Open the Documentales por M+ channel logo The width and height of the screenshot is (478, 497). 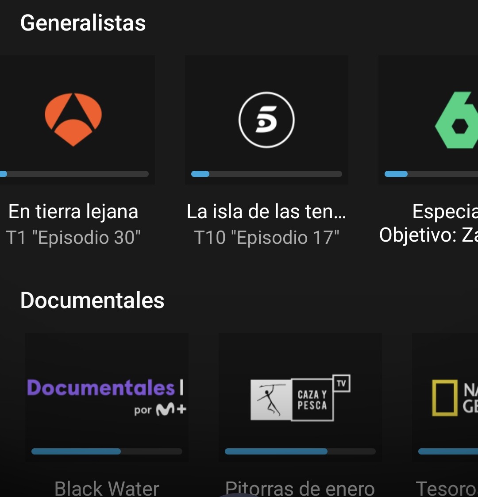click(107, 397)
